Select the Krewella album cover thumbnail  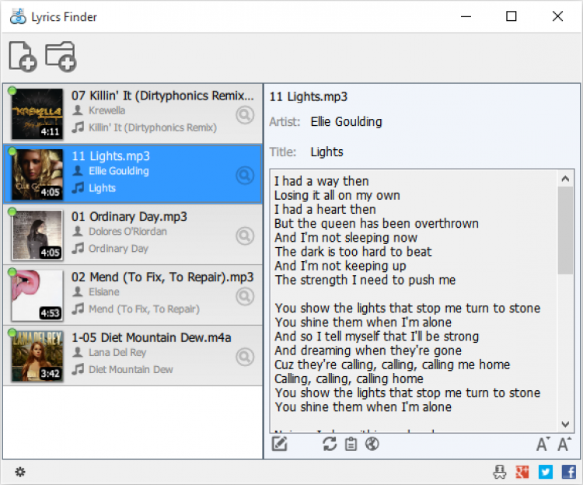[x=37, y=113]
